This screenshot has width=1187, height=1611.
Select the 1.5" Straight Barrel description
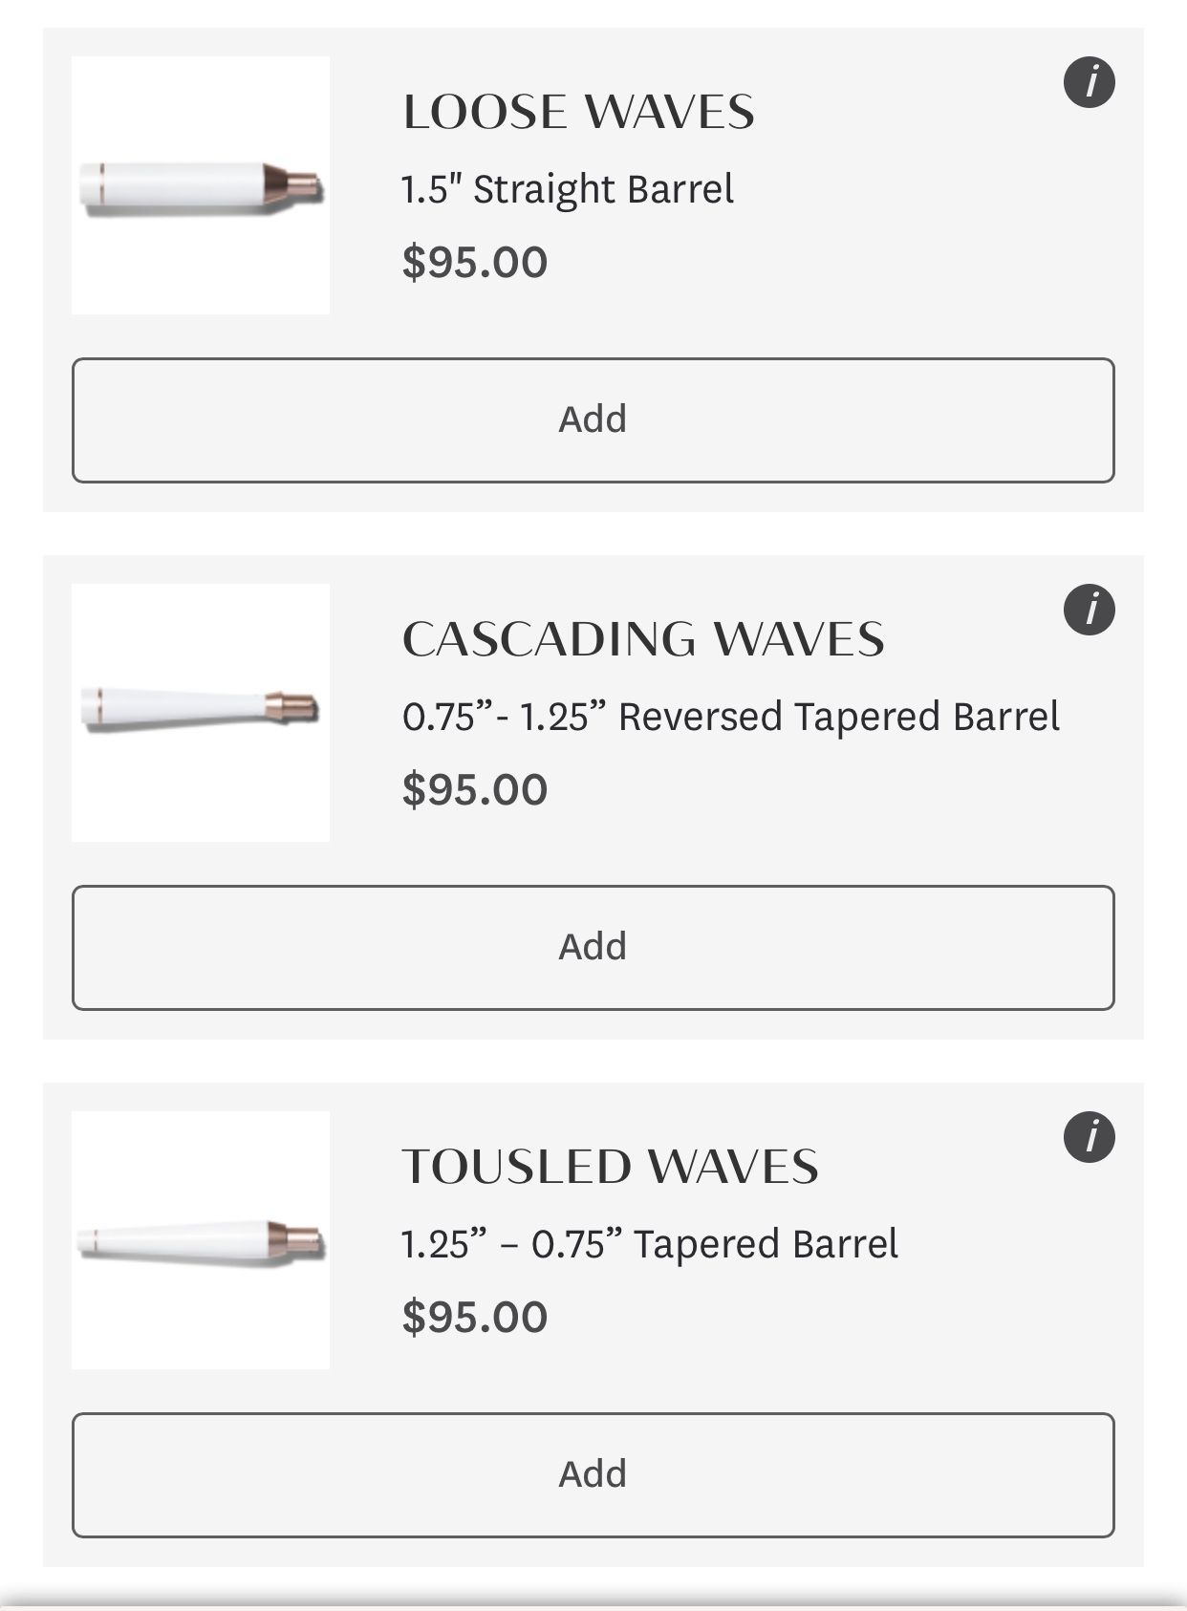coord(568,189)
